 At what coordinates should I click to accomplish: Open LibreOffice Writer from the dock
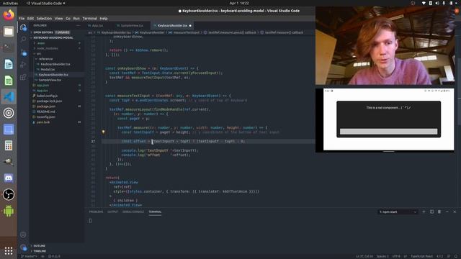pyautogui.click(x=9, y=64)
